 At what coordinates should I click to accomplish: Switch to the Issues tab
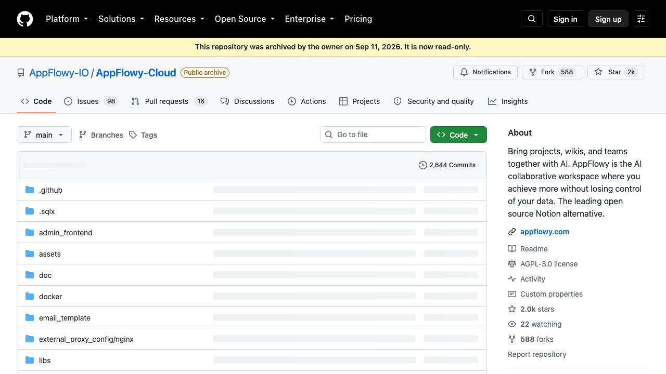[x=91, y=101]
